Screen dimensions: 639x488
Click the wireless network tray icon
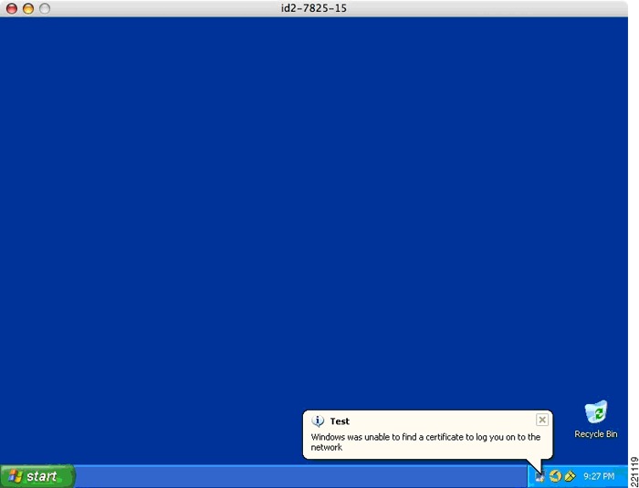540,476
